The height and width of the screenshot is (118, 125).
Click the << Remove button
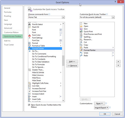click(x=72, y=66)
